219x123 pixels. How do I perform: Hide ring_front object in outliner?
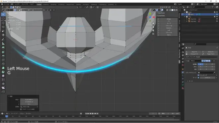click(217, 19)
